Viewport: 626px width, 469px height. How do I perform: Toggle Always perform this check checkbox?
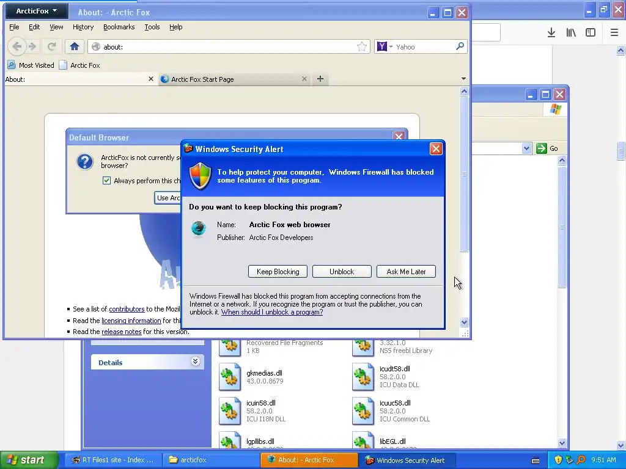(x=106, y=180)
